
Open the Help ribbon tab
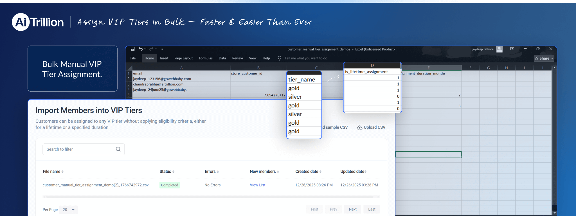coord(266,58)
